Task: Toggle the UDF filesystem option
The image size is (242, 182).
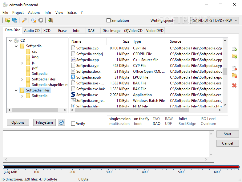Action: (x=168, y=124)
